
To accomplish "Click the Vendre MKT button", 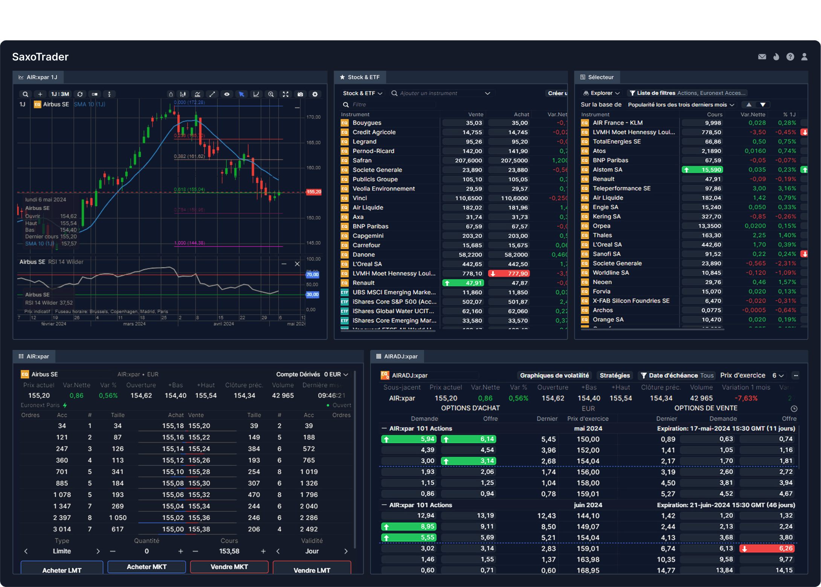I will [x=229, y=567].
